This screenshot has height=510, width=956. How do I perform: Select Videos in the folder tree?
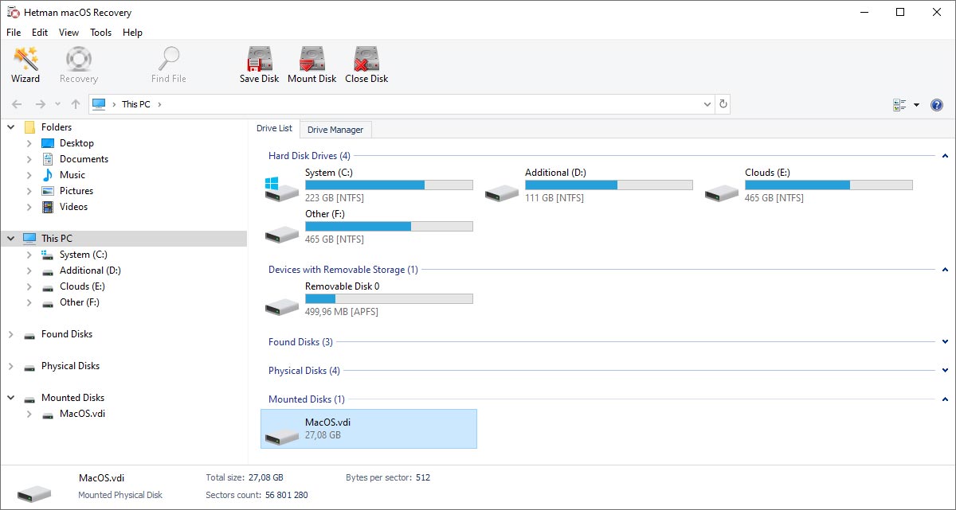pyautogui.click(x=74, y=207)
